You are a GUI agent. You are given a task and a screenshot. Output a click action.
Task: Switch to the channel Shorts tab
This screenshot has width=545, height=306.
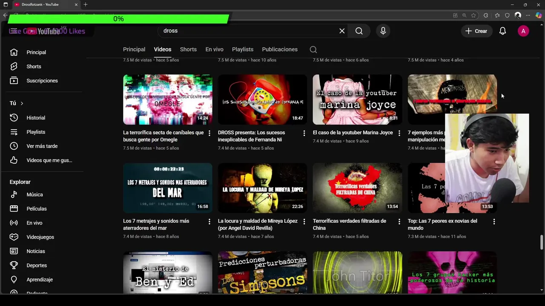(188, 49)
